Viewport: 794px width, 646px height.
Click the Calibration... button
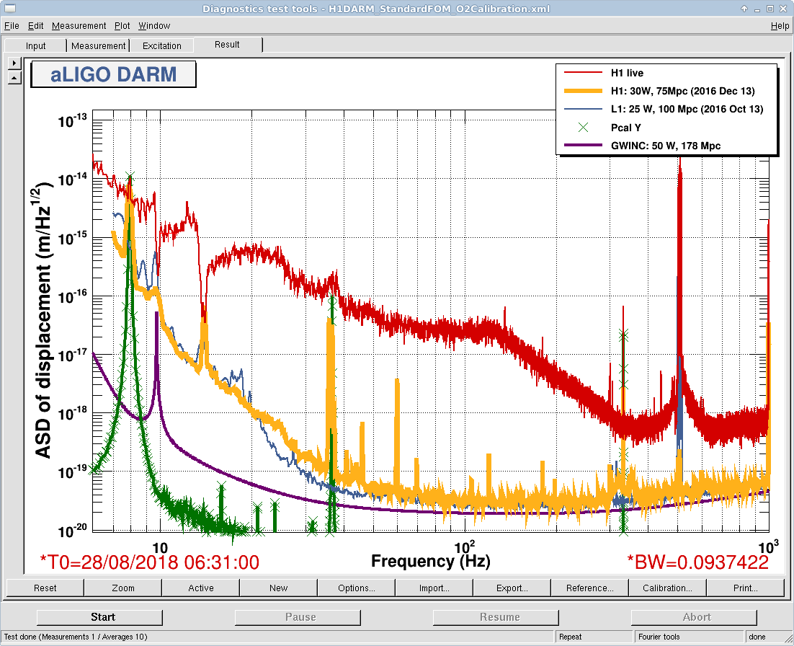click(667, 588)
